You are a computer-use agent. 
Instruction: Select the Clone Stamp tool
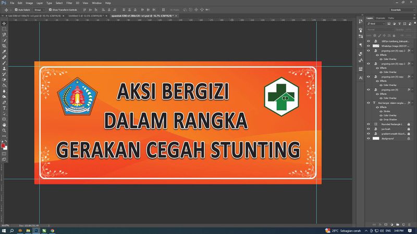point(4,69)
